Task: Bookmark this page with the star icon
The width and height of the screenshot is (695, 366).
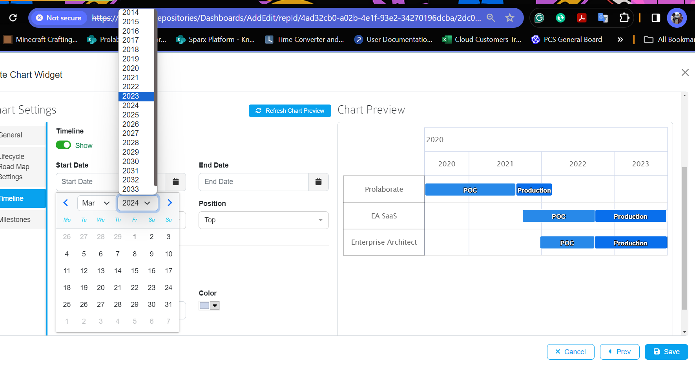Action: [x=510, y=18]
